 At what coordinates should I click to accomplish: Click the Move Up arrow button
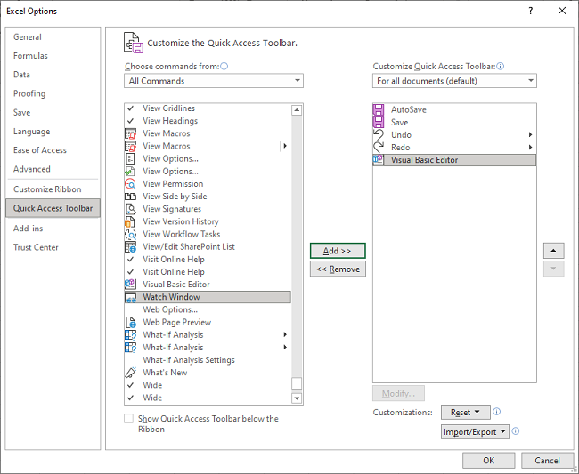(x=553, y=252)
